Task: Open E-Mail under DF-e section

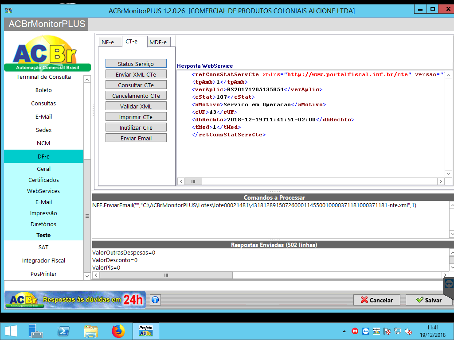Action: (44, 202)
